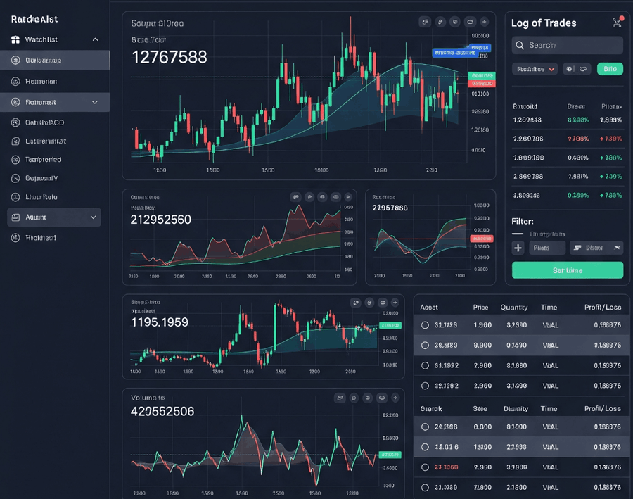Select the radio button for row 31.0380
The height and width of the screenshot is (499, 633).
(x=425, y=487)
